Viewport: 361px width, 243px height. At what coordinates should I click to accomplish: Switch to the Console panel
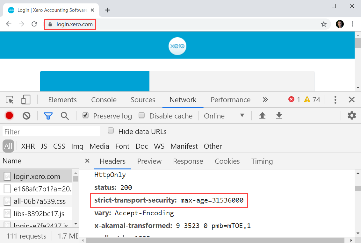pyautogui.click(x=104, y=100)
